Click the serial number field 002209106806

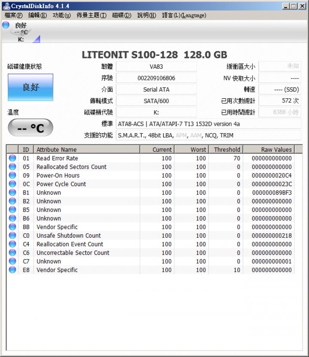click(x=156, y=78)
